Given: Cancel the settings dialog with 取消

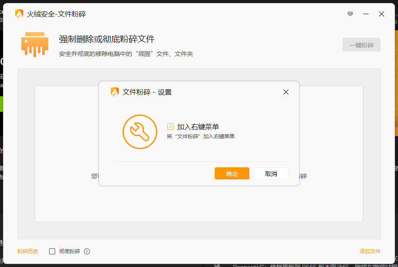Looking at the screenshot, I should (271, 173).
